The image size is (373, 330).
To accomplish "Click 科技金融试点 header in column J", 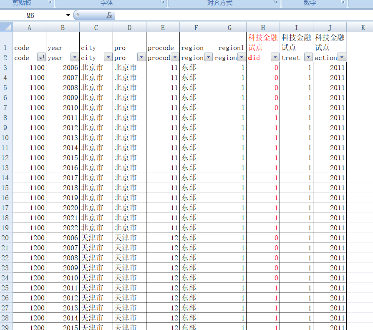I will coord(330,42).
